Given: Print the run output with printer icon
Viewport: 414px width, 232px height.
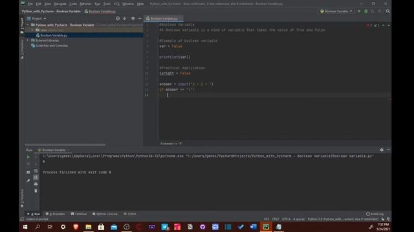Looking at the screenshot, I should [36, 184].
